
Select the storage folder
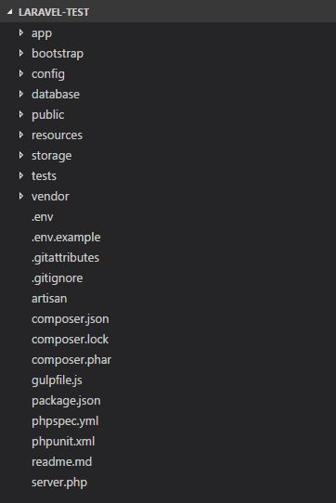pyautogui.click(x=51, y=156)
